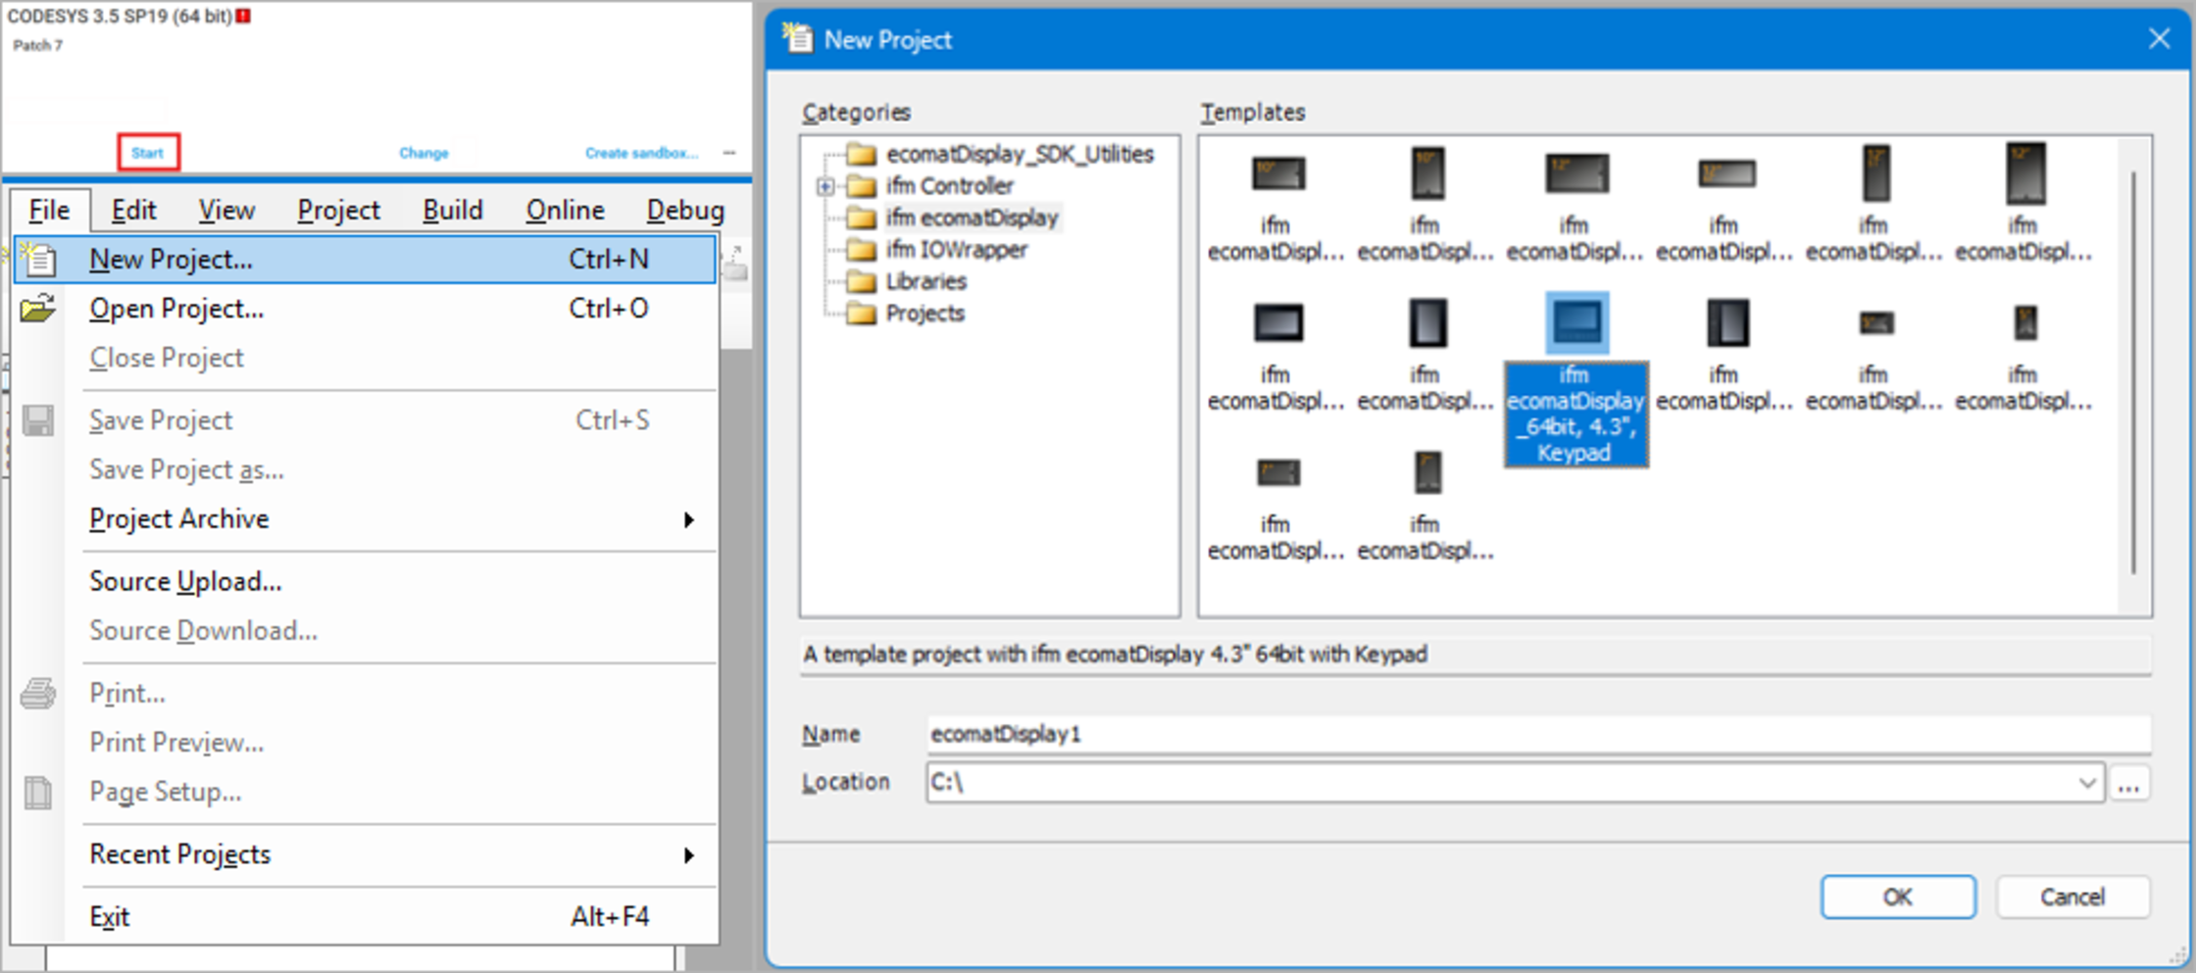
Task: Choose New Project... from File menu
Action: tap(366, 259)
